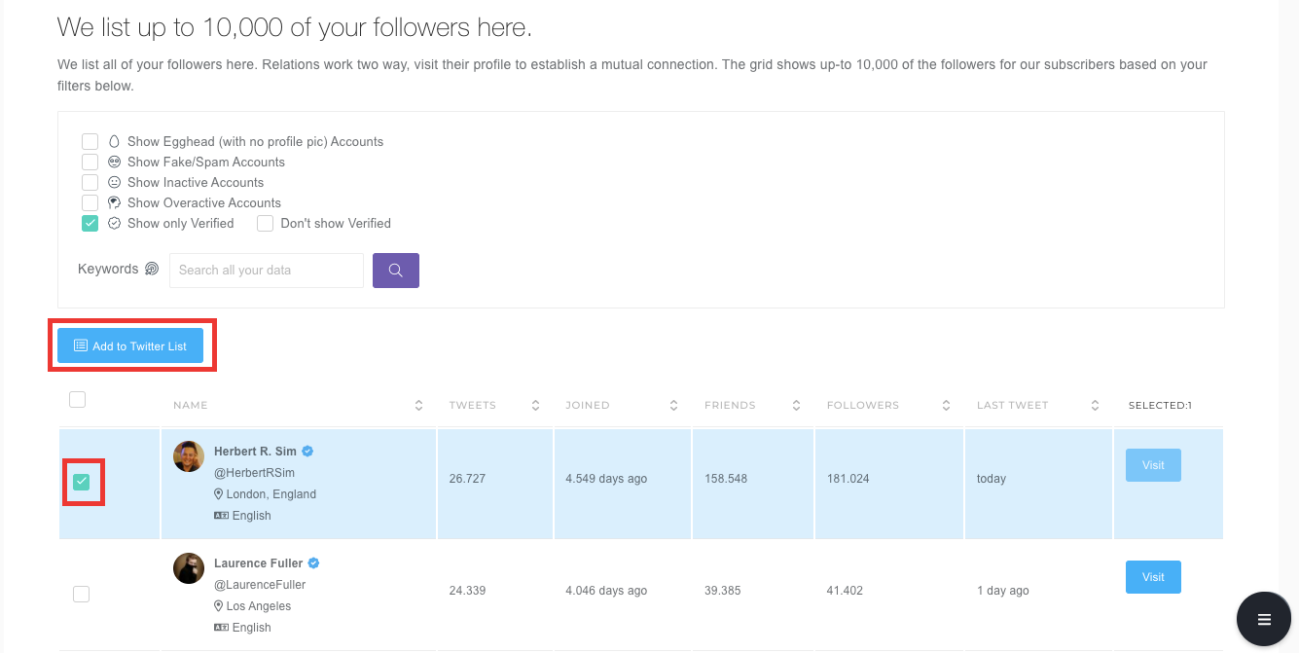Sort by Followers column sort arrows
Screen dimensions: 1299x653
point(947,405)
